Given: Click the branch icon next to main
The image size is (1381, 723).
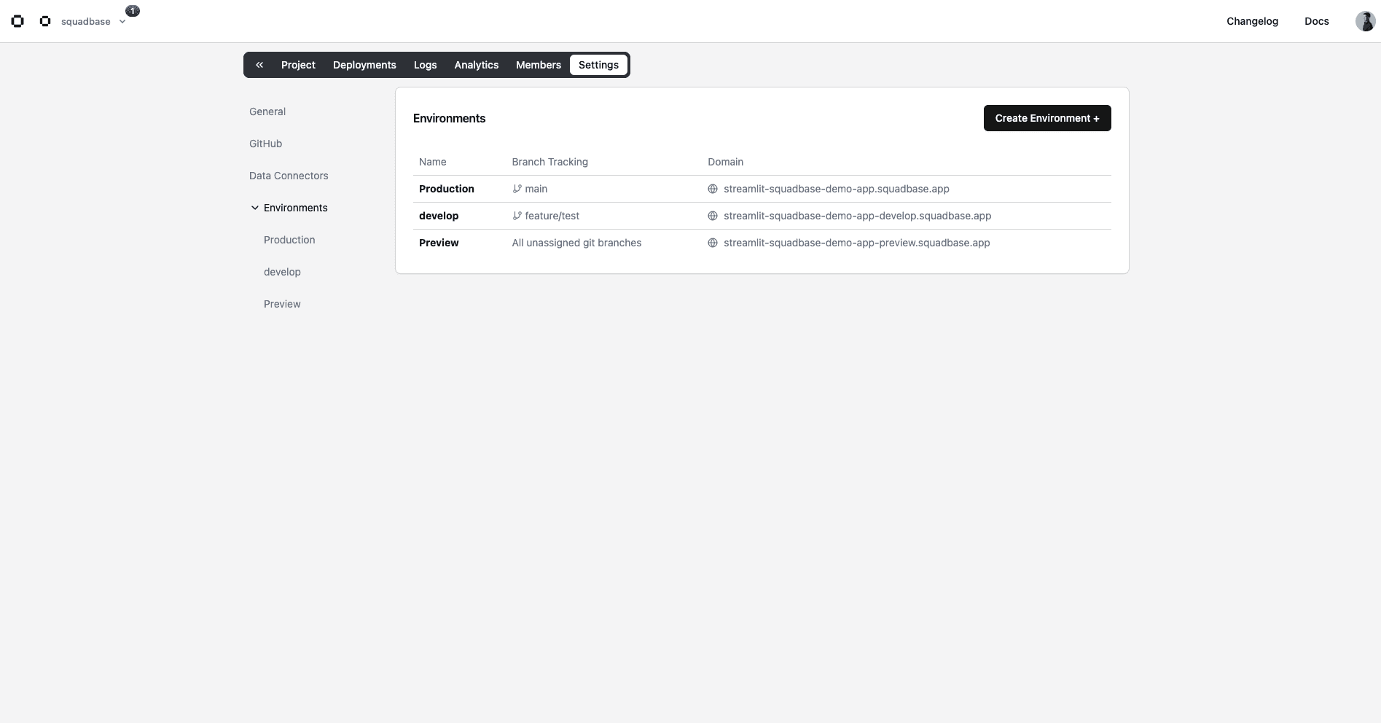Looking at the screenshot, I should point(517,189).
